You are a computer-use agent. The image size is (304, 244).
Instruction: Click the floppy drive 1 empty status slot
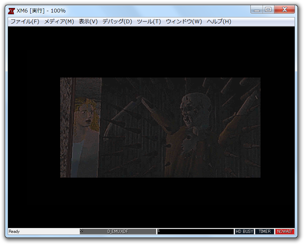(x=195, y=231)
